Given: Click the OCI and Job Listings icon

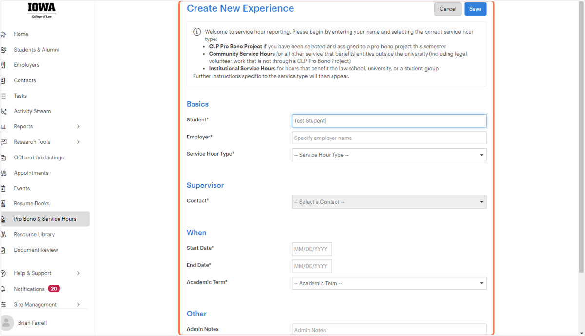Looking at the screenshot, I should tap(3, 158).
